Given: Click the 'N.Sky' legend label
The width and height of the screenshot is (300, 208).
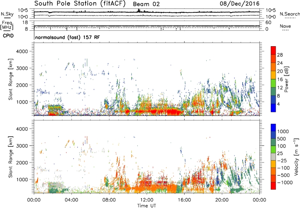Looking at the screenshot, I should tap(7, 14).
